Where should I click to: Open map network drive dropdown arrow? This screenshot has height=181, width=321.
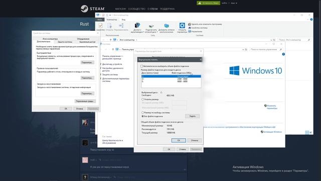tap(157, 32)
